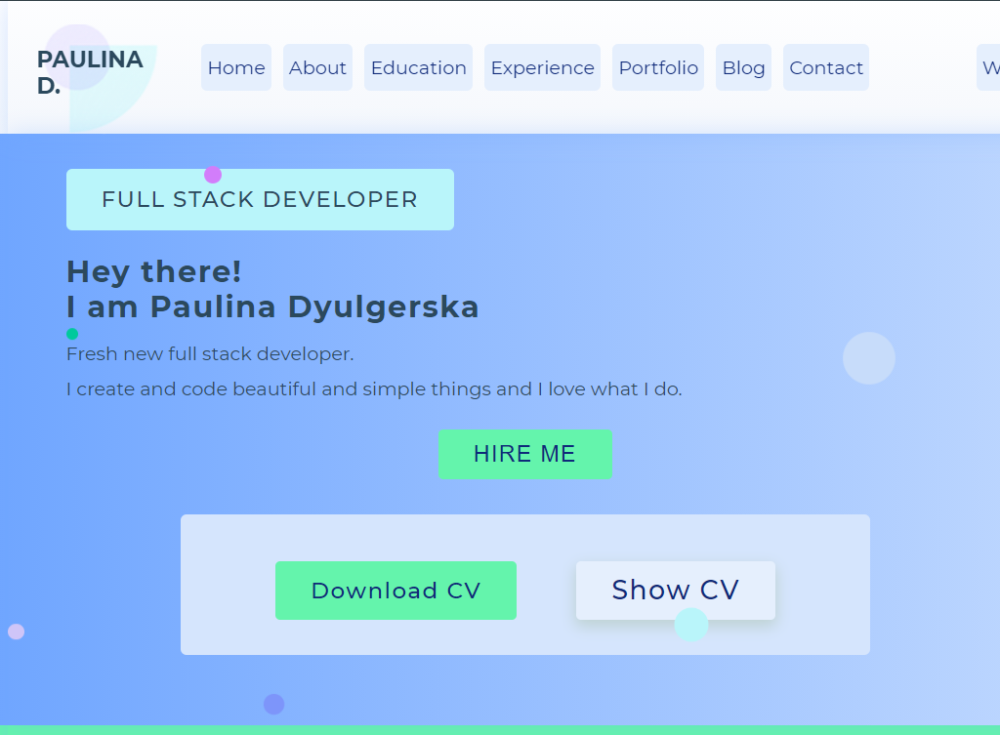Click the partially visible nav item starting with W

click(990, 67)
